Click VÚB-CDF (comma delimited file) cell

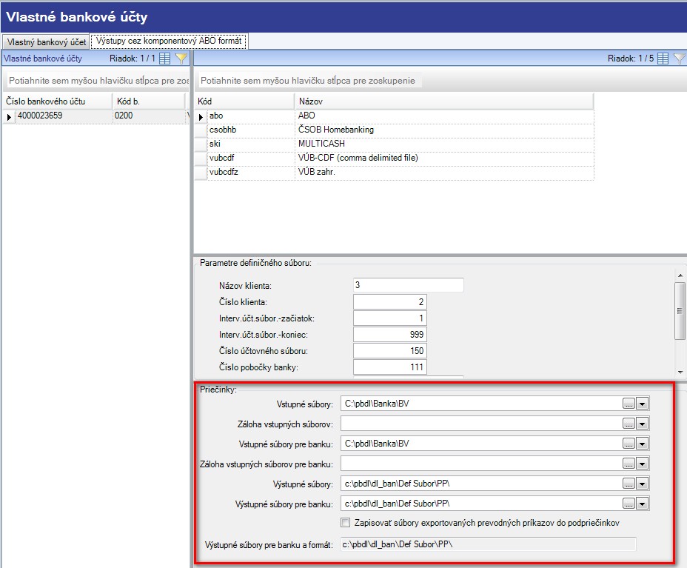[444, 158]
